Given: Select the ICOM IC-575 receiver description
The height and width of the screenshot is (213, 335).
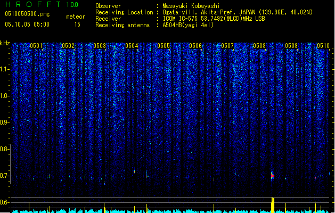Looking at the screenshot, I should coord(214,19).
